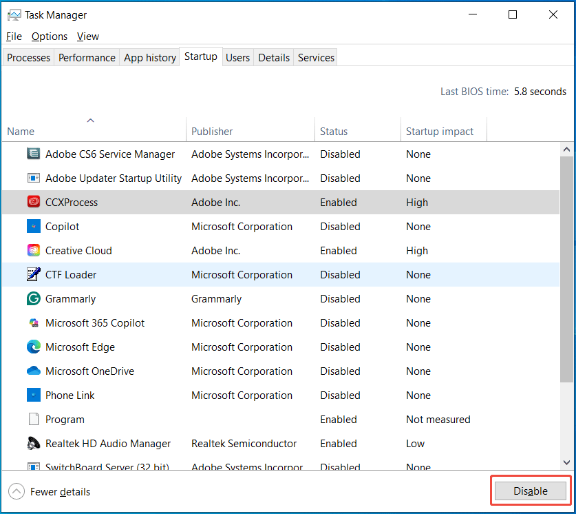Sort by Startup impact column header
This screenshot has width=576, height=514.
click(x=444, y=129)
